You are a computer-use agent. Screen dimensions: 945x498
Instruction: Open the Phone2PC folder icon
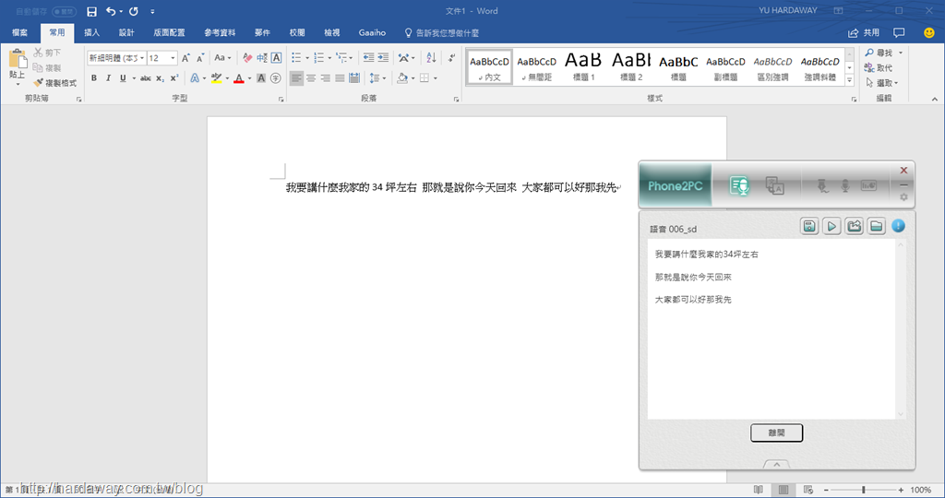[877, 227]
